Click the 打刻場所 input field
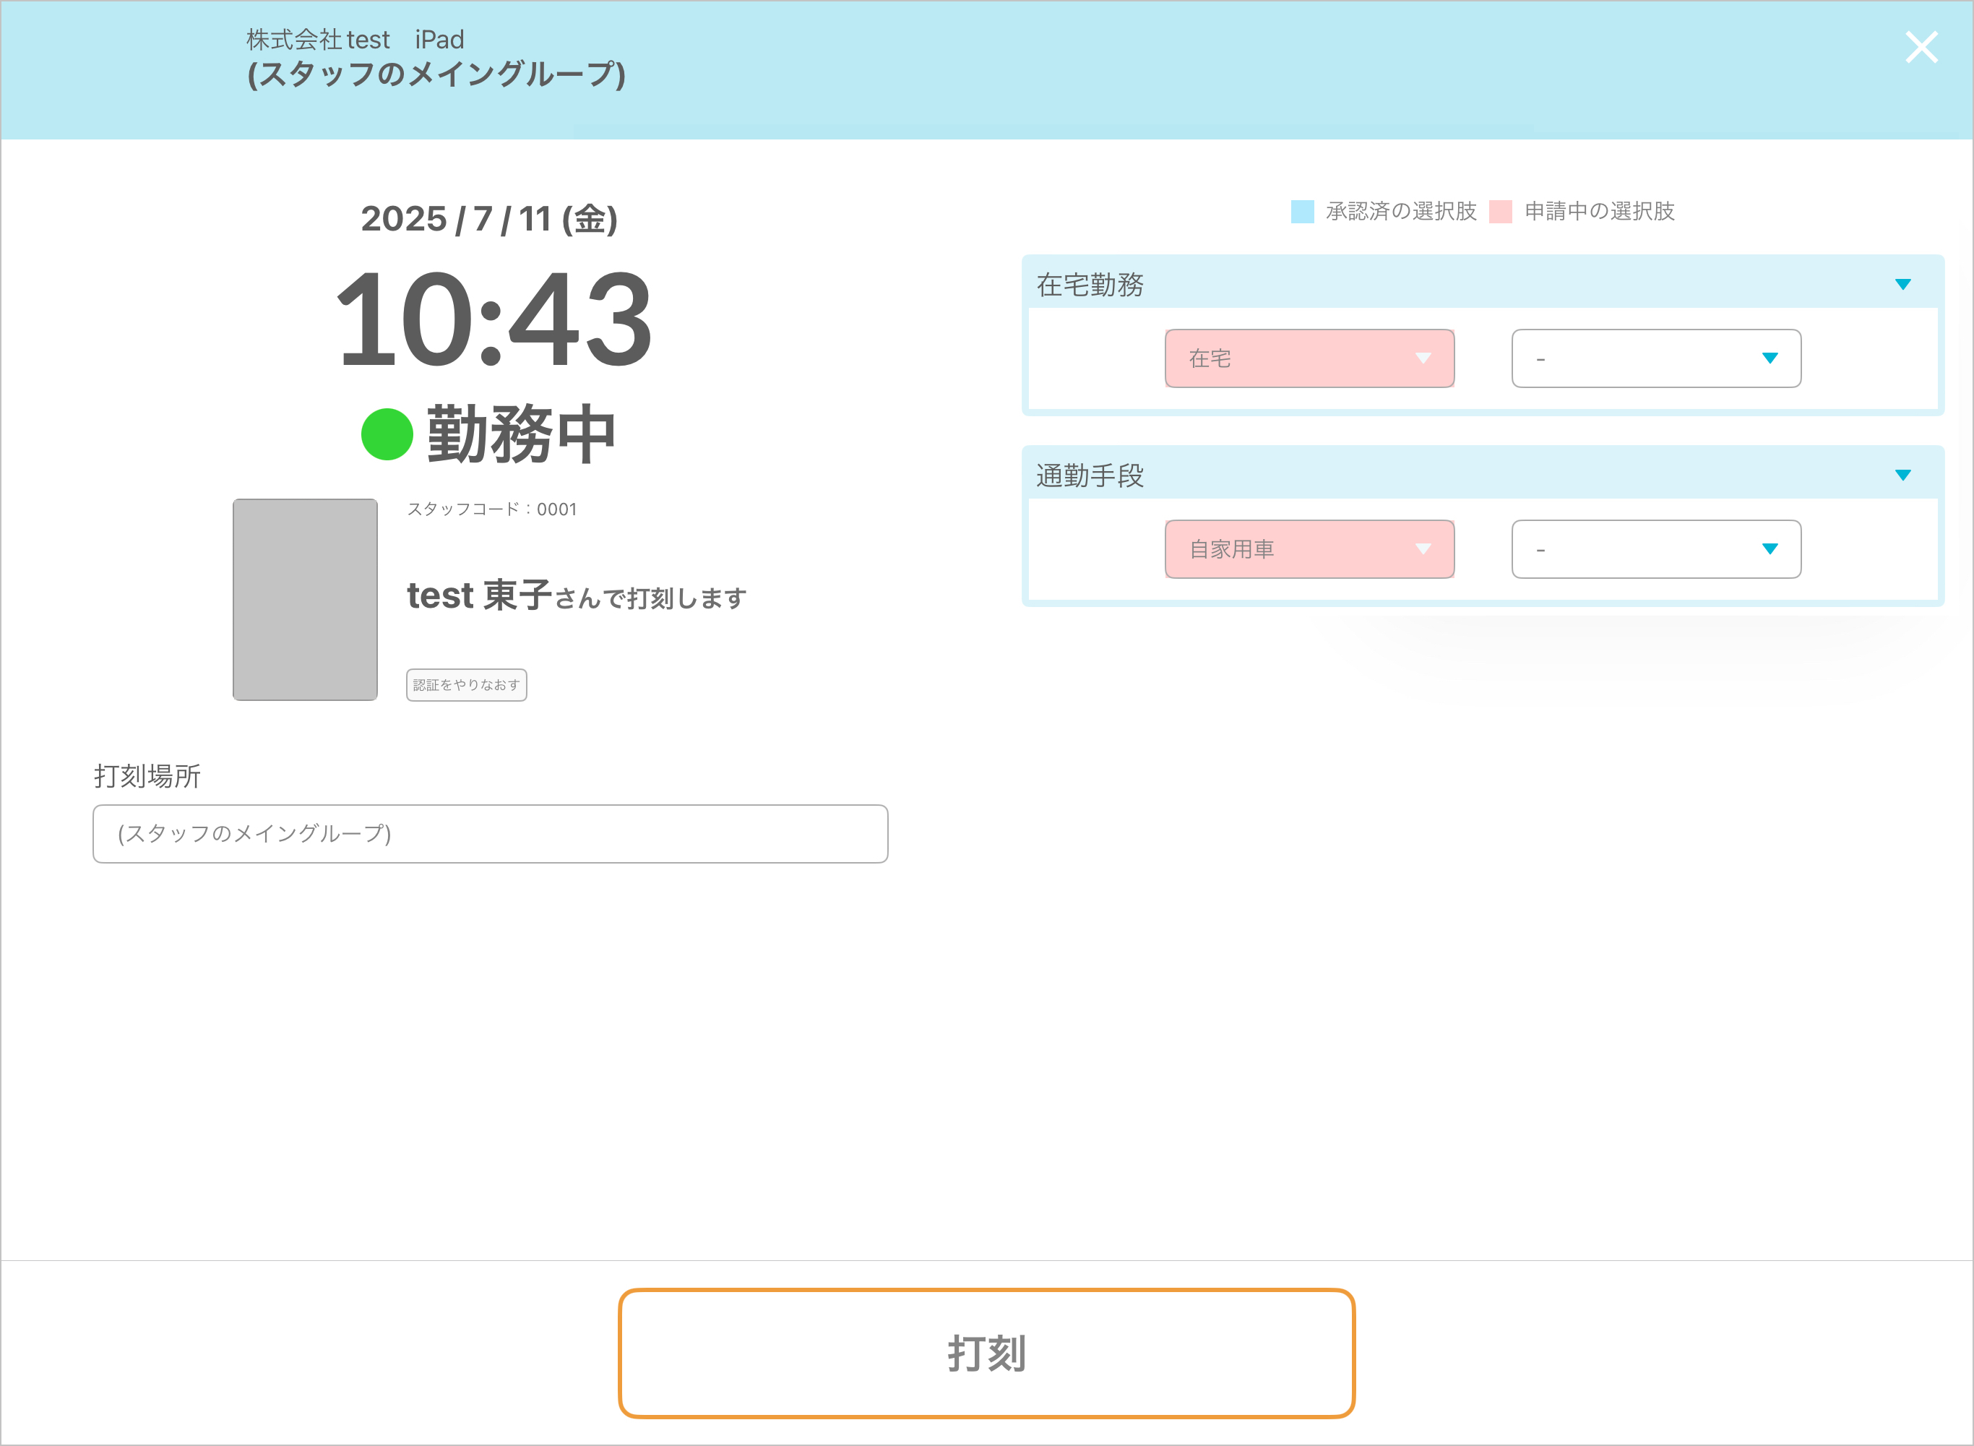The height and width of the screenshot is (1446, 1974). click(490, 833)
